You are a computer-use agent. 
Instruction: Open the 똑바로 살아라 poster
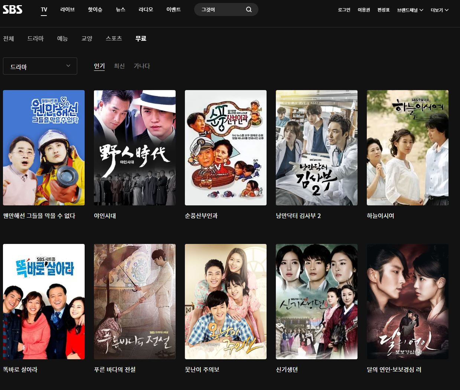(44, 301)
